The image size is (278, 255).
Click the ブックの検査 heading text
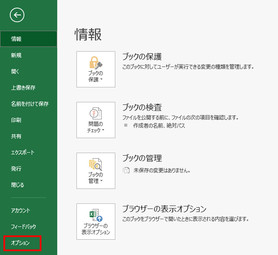(x=142, y=107)
